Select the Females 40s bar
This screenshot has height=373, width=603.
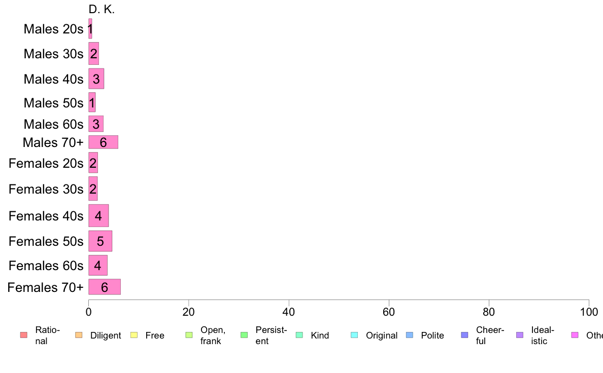(x=98, y=216)
